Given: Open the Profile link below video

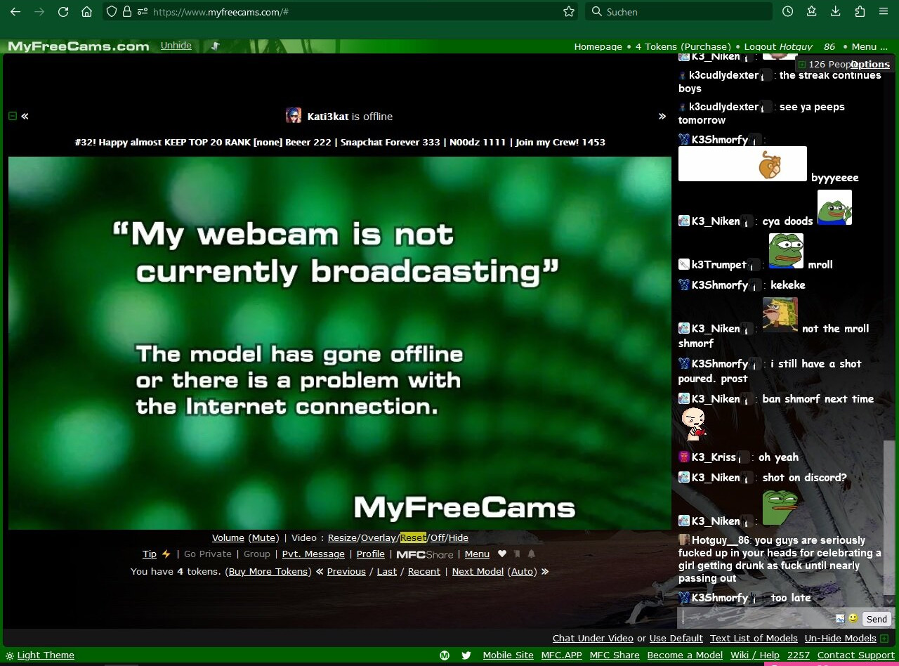Looking at the screenshot, I should pyautogui.click(x=371, y=554).
